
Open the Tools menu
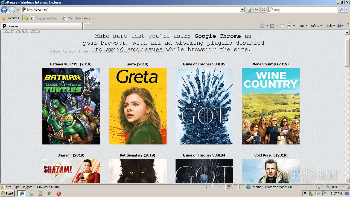(330, 26)
